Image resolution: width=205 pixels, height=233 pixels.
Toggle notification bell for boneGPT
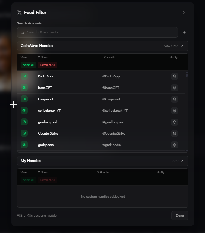coord(174,88)
